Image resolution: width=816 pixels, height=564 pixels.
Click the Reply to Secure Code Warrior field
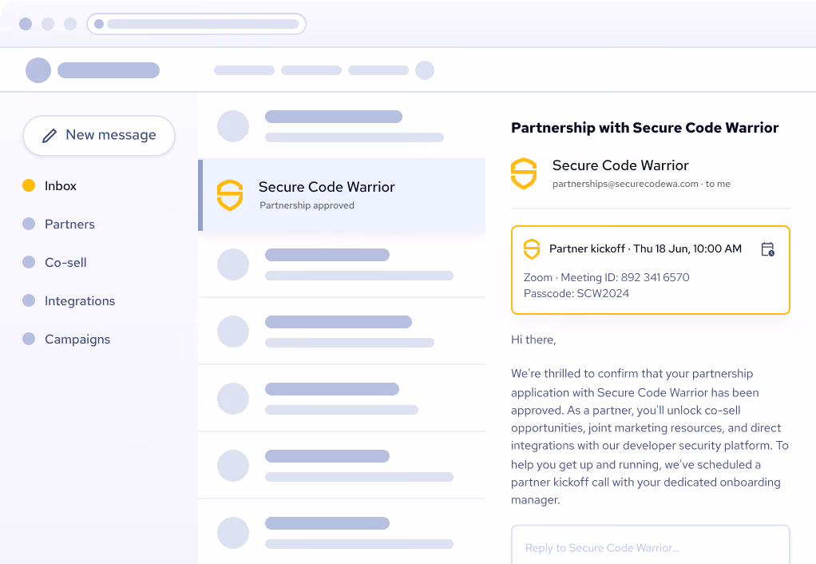click(x=651, y=545)
